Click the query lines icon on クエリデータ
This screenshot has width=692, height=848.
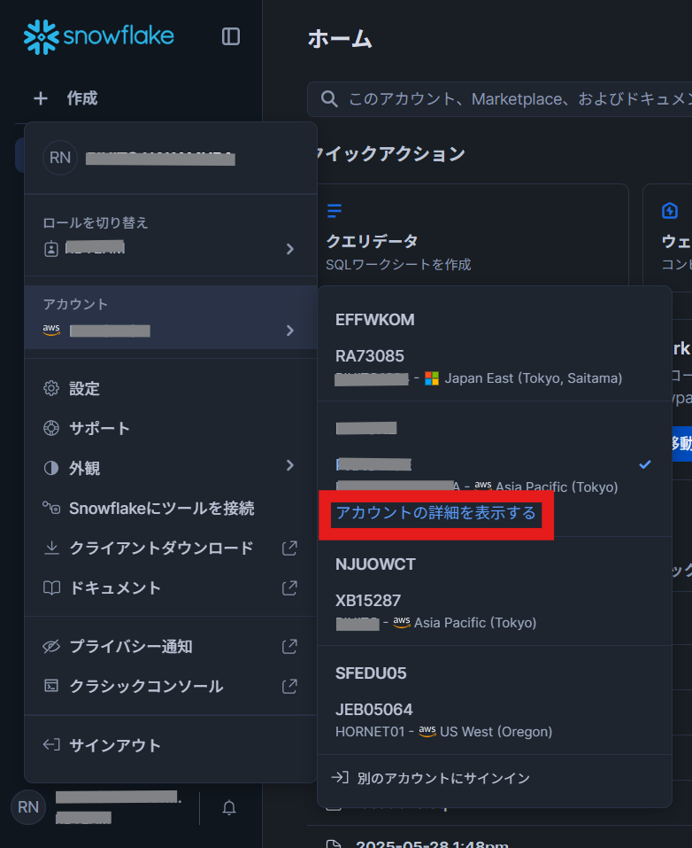tap(334, 210)
